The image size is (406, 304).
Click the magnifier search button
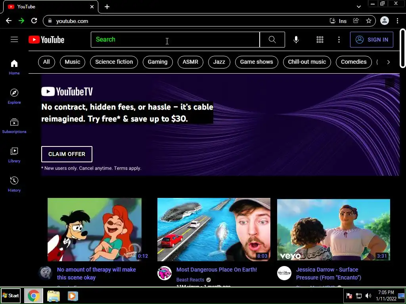(272, 40)
